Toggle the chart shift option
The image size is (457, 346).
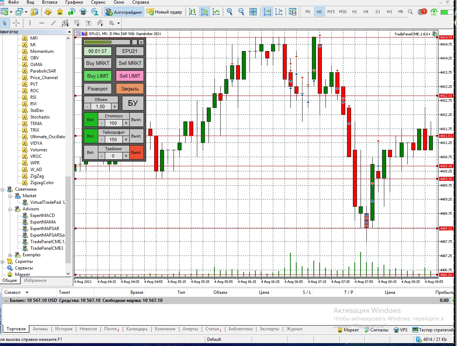click(279, 12)
